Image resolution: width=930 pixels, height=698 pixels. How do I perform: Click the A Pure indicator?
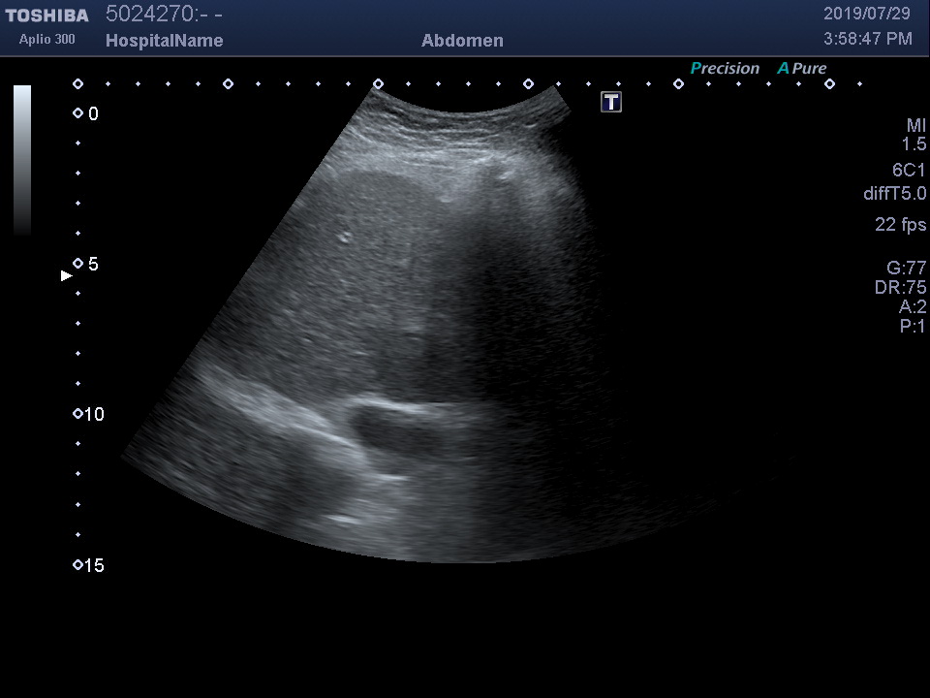point(802,68)
